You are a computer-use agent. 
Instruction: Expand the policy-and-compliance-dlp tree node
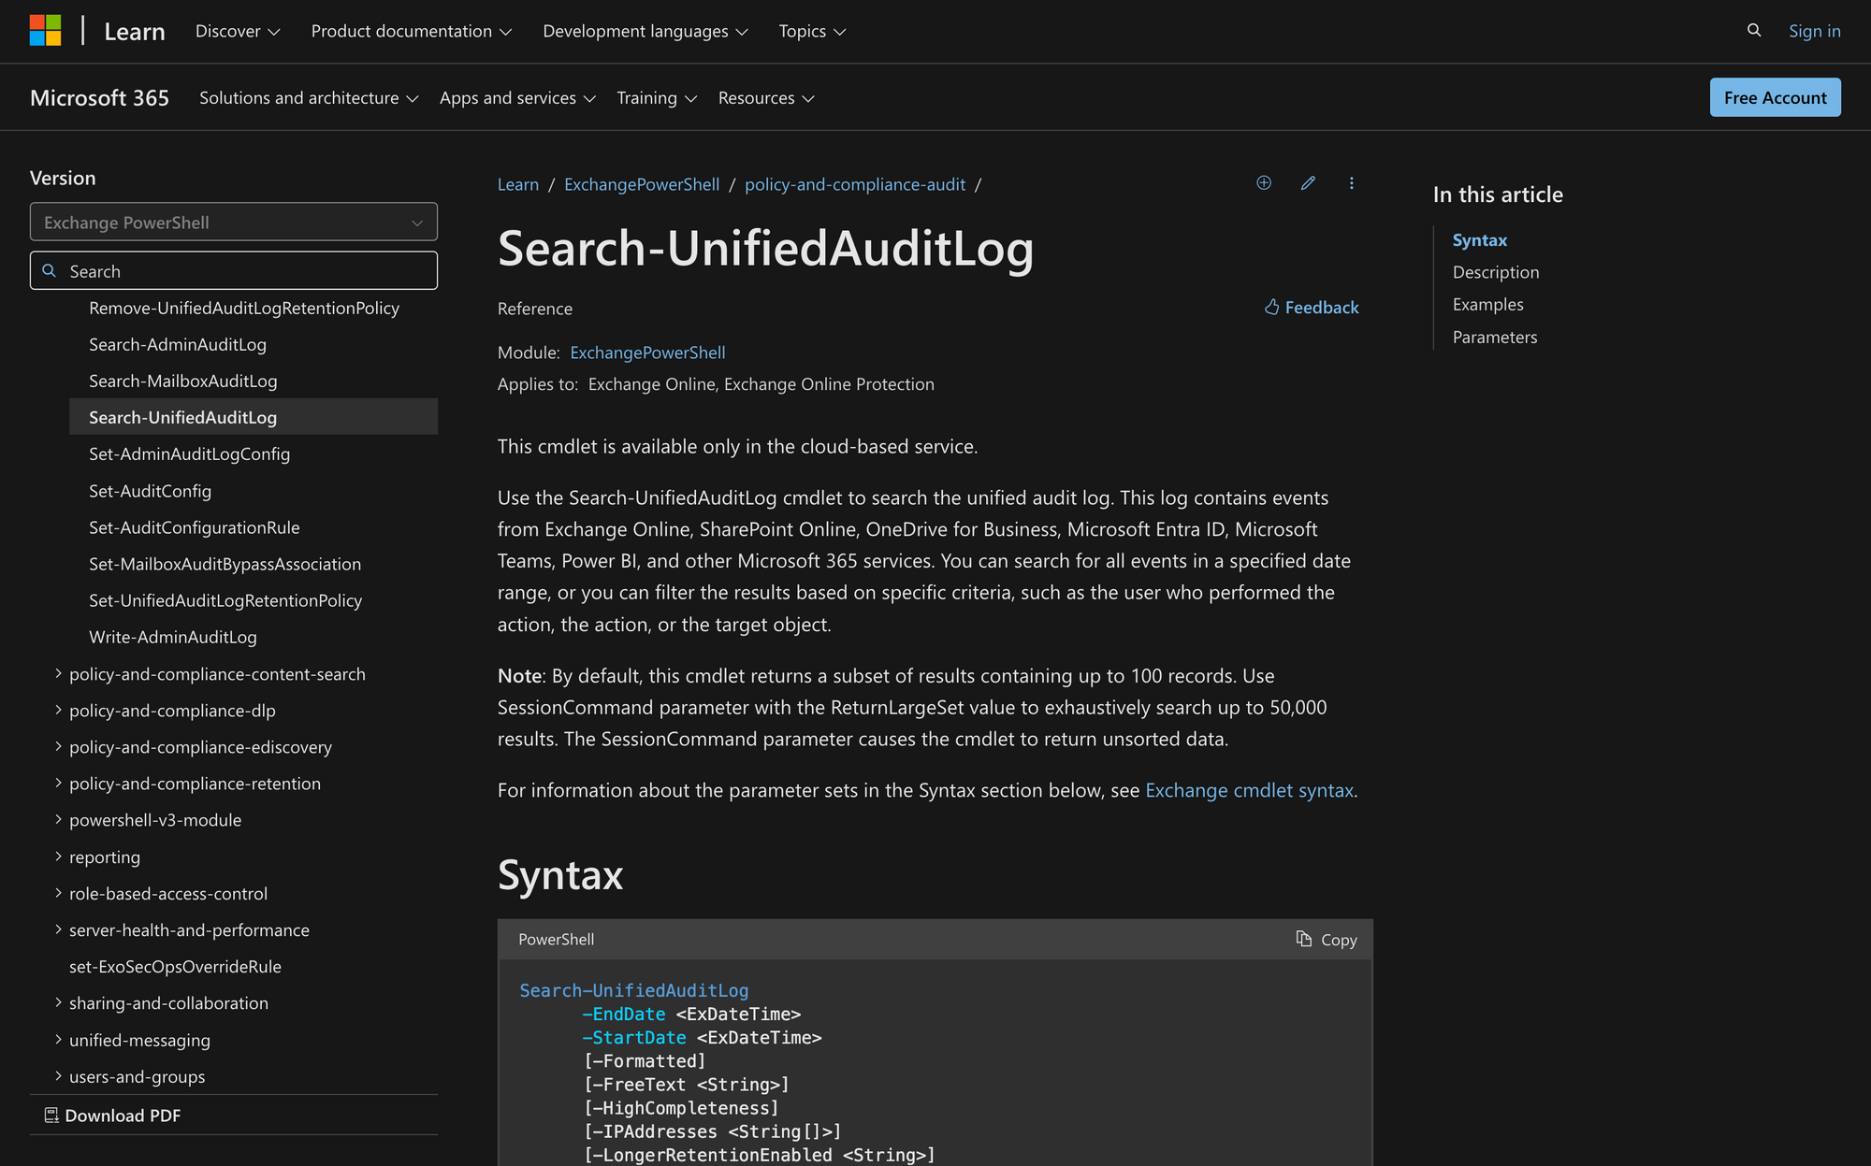coord(58,710)
